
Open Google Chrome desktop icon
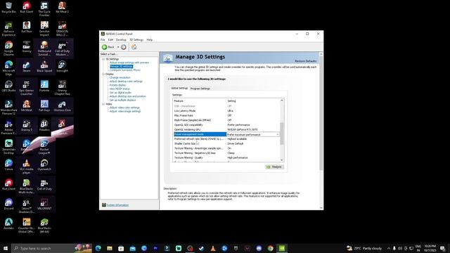pyautogui.click(x=8, y=48)
